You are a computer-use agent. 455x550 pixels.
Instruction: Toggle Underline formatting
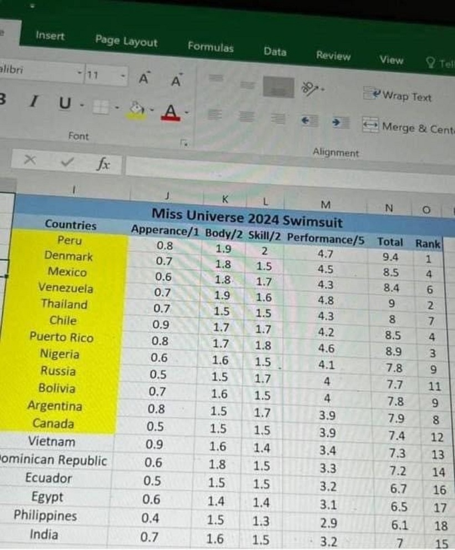[x=65, y=103]
